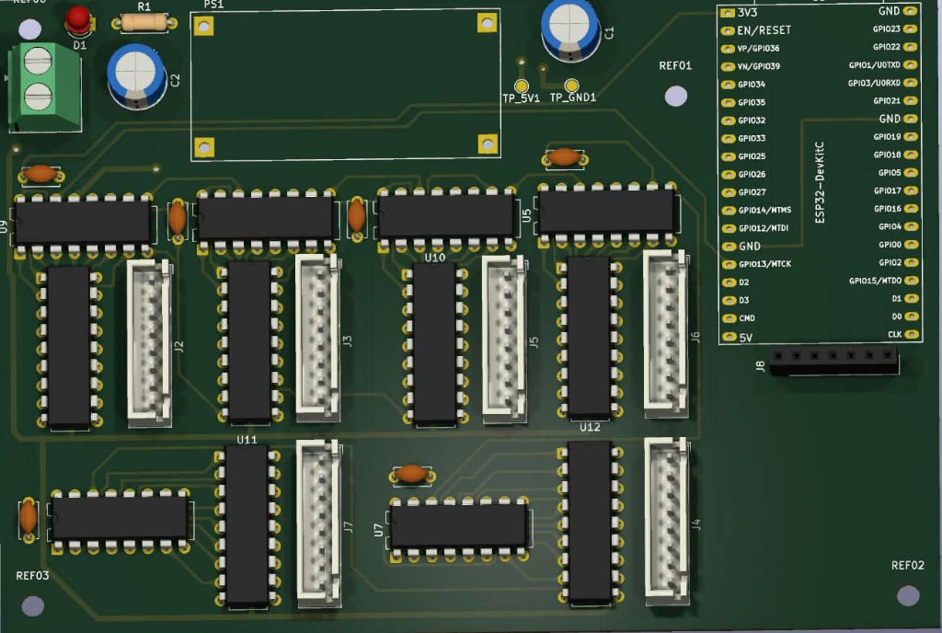
Task: Select the J7 white connector
Action: 318,524
